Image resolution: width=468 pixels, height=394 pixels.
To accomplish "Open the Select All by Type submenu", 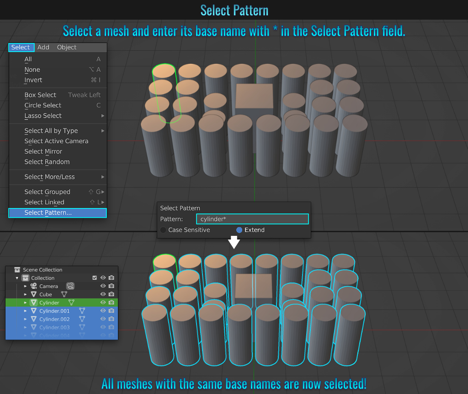I will click(58, 131).
